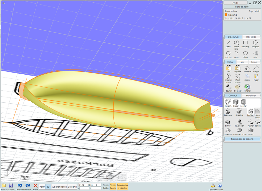
Task: Open the Historial icon
Action: [x=247, y=87]
